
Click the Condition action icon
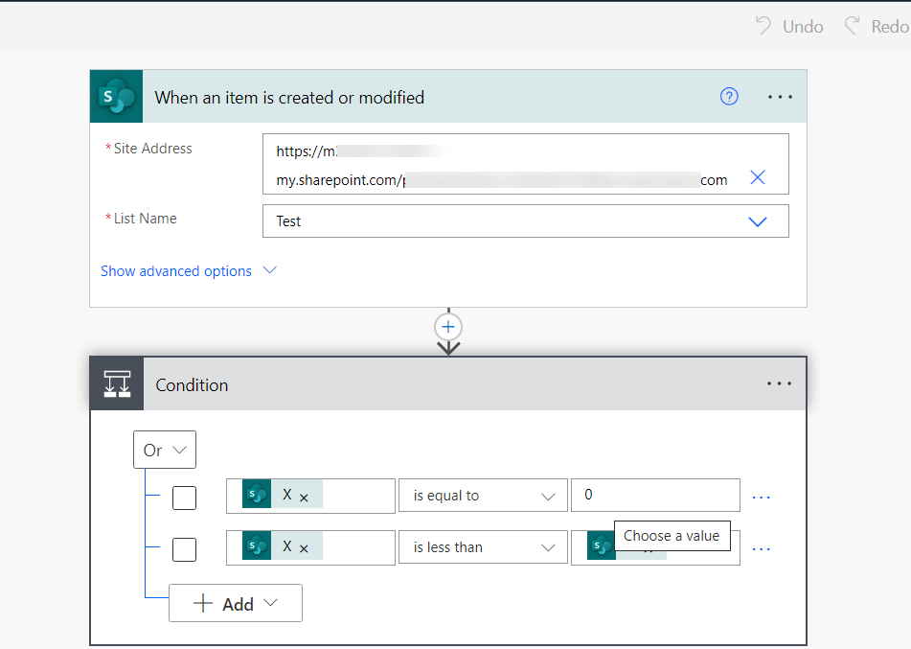[116, 383]
